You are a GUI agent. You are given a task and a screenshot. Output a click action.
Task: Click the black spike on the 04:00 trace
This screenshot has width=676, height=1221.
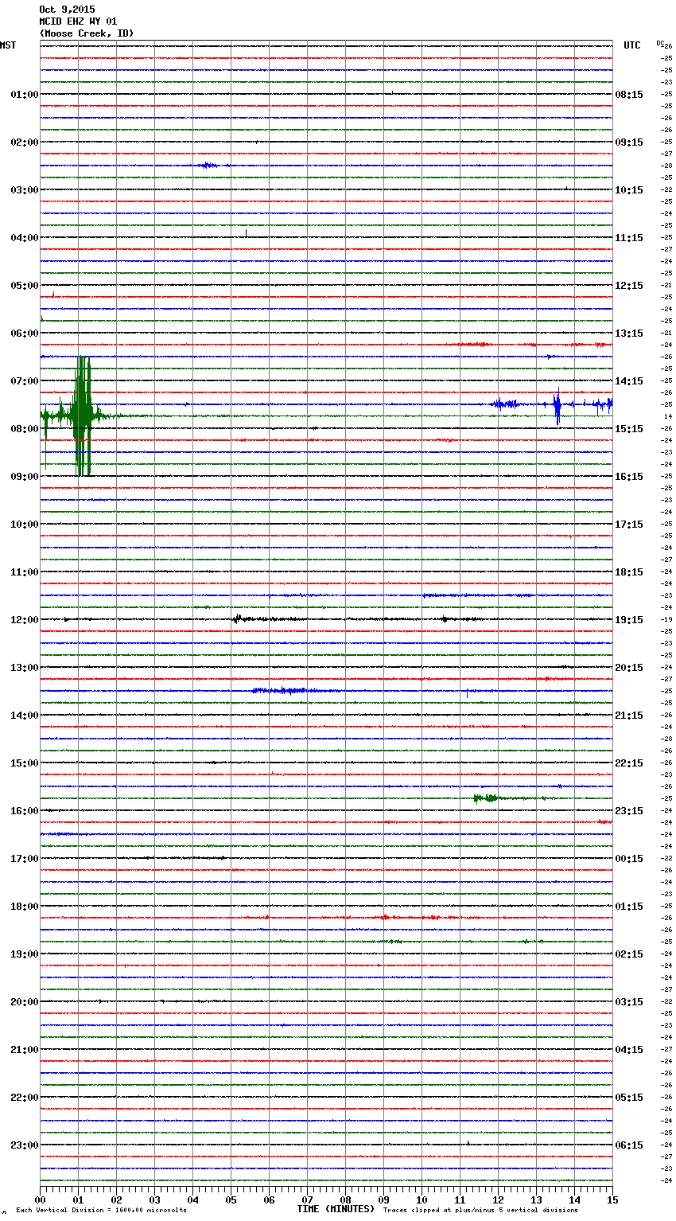[x=246, y=233]
